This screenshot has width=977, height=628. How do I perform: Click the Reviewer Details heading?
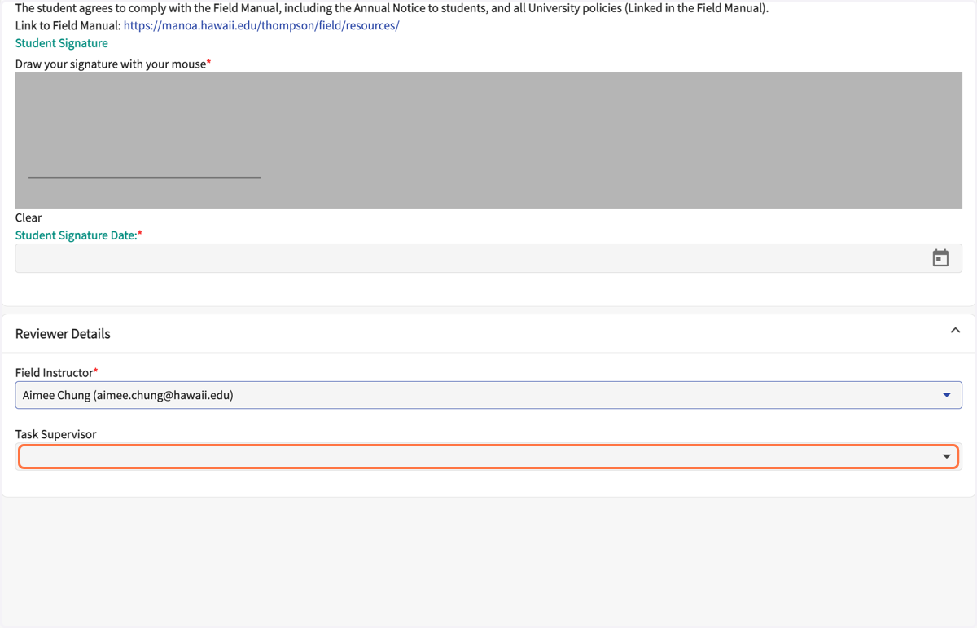tap(63, 334)
